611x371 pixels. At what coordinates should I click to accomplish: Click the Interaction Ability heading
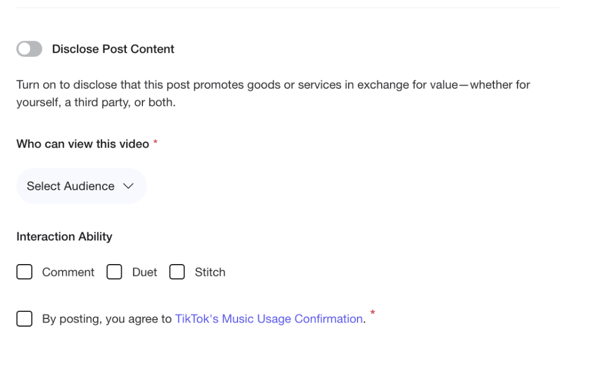[x=64, y=236]
